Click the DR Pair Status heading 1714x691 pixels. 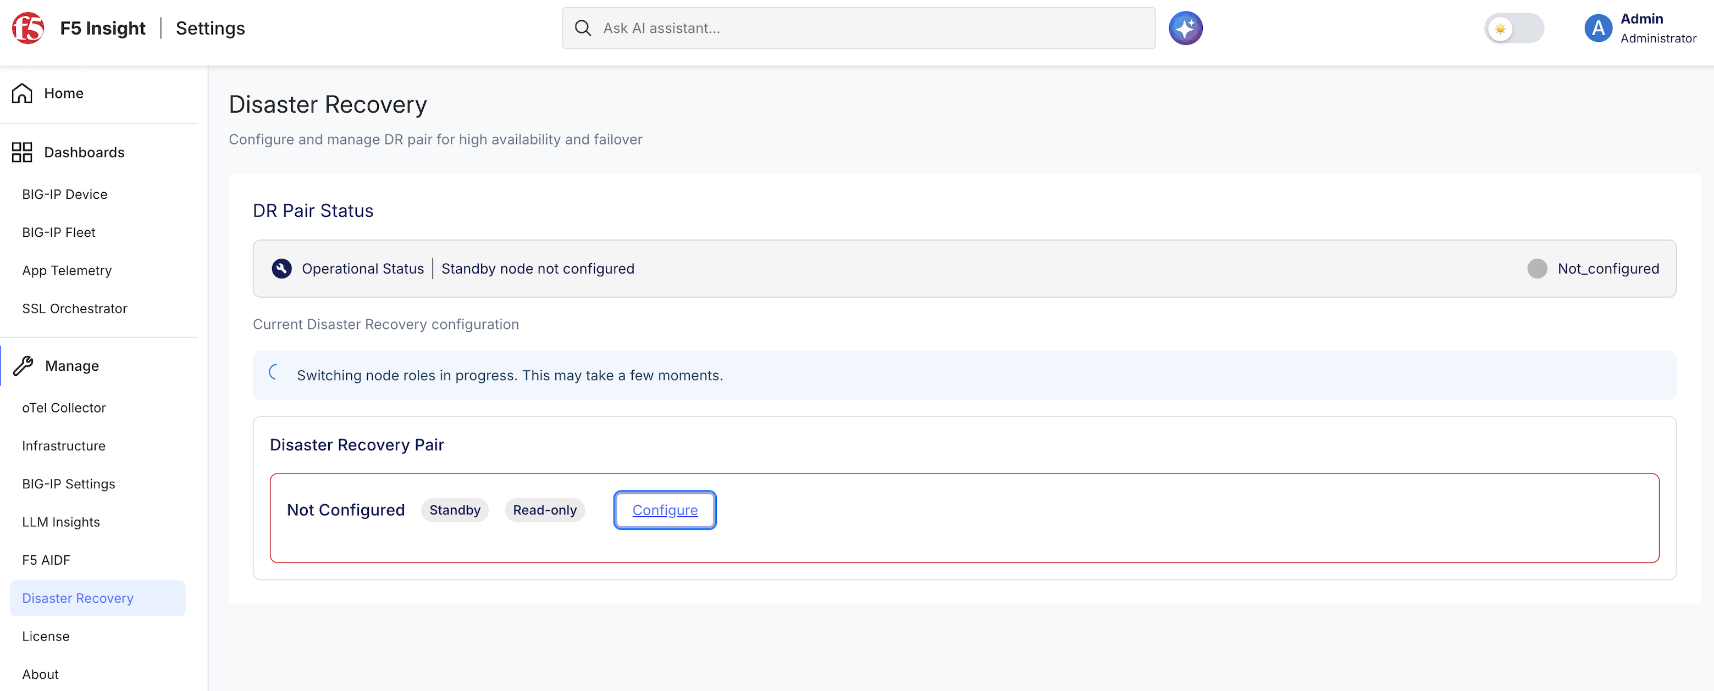point(313,211)
